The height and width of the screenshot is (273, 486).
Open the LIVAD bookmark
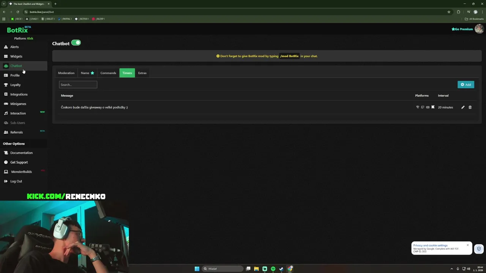pyautogui.click(x=32, y=19)
